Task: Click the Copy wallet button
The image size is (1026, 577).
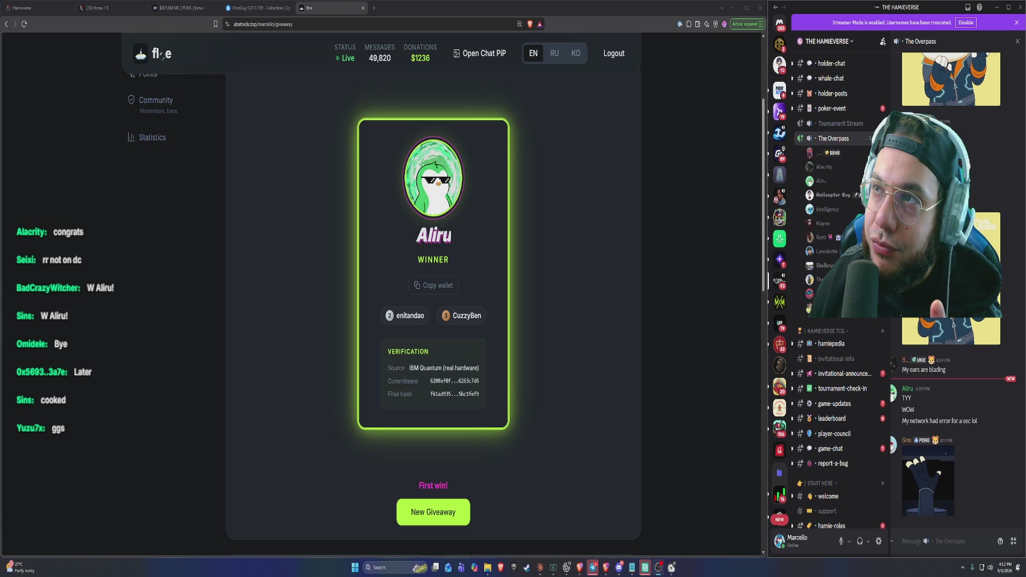Action: pos(433,285)
